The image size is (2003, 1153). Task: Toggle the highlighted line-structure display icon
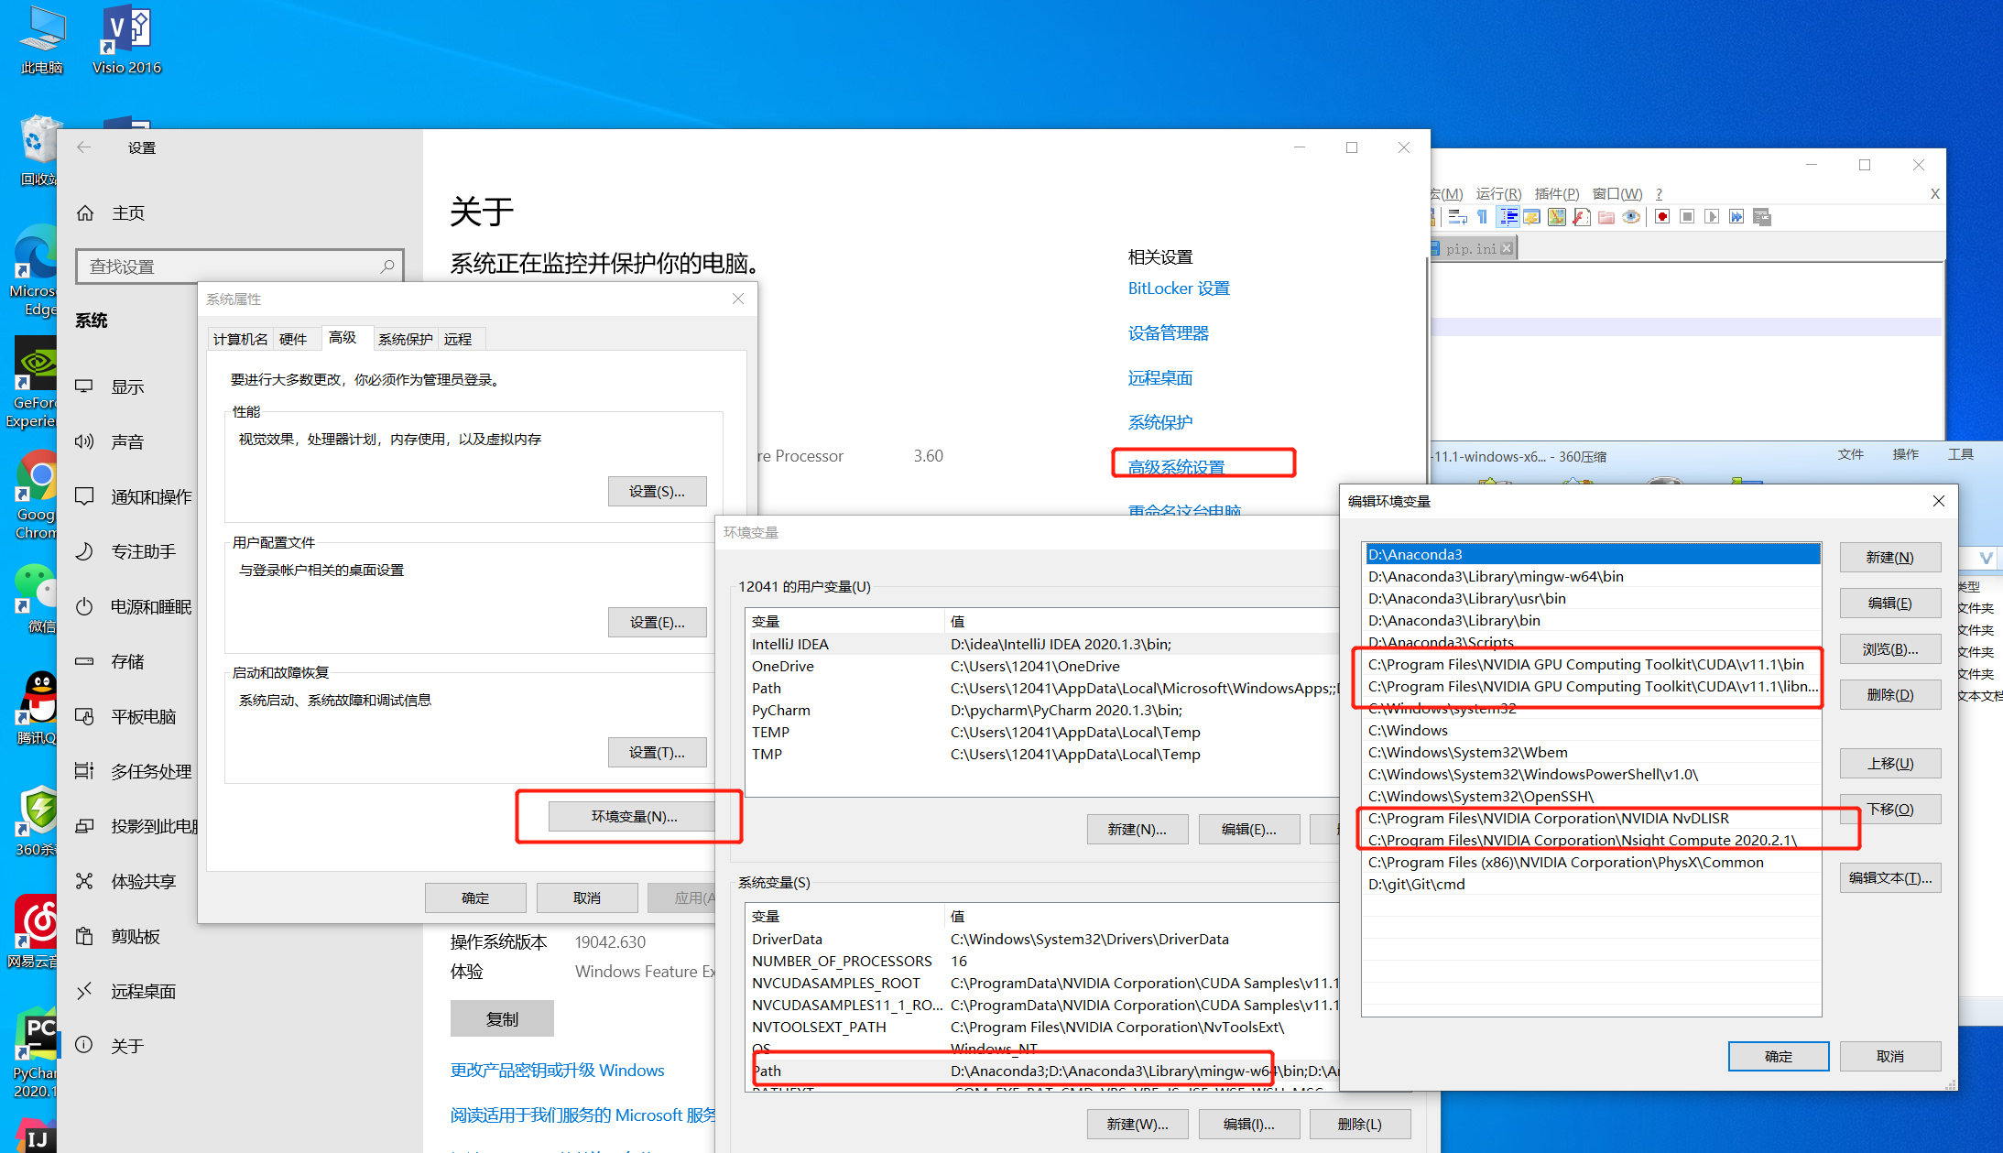tap(1508, 216)
